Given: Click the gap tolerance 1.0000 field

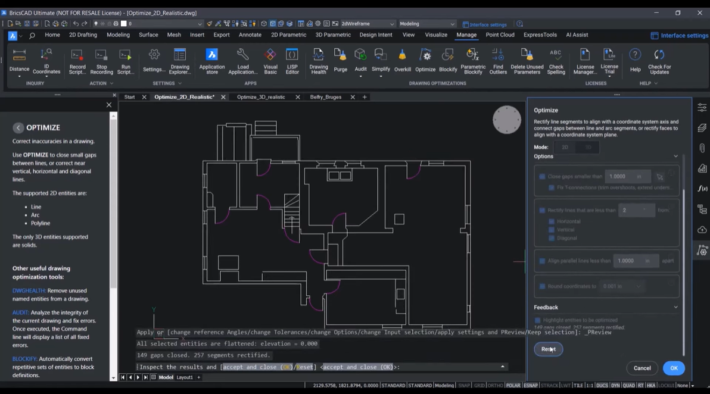Looking at the screenshot, I should (618, 177).
